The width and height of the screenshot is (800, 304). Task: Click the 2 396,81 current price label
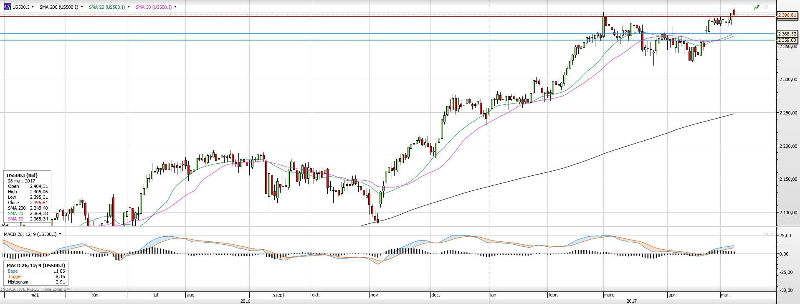point(787,15)
